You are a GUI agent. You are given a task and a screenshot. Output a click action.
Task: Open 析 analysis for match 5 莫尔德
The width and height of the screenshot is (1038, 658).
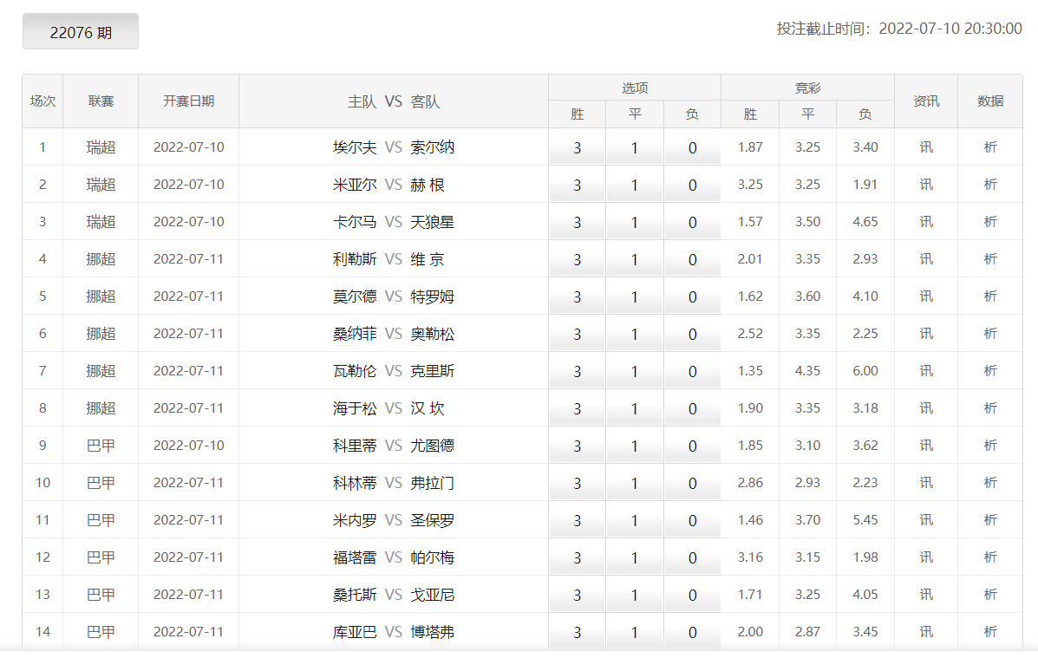[x=990, y=296]
